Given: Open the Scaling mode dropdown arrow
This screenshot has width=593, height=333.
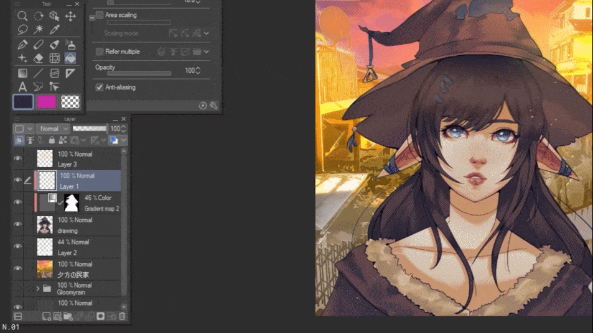Looking at the screenshot, I should tap(207, 33).
